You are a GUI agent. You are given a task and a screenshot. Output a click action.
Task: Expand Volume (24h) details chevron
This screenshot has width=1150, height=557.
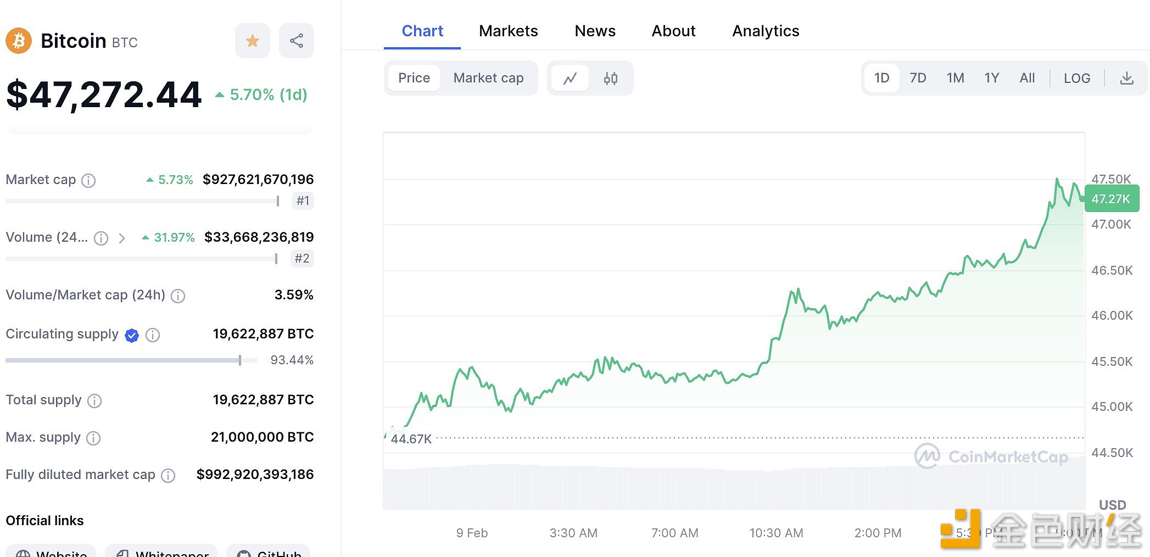(122, 238)
